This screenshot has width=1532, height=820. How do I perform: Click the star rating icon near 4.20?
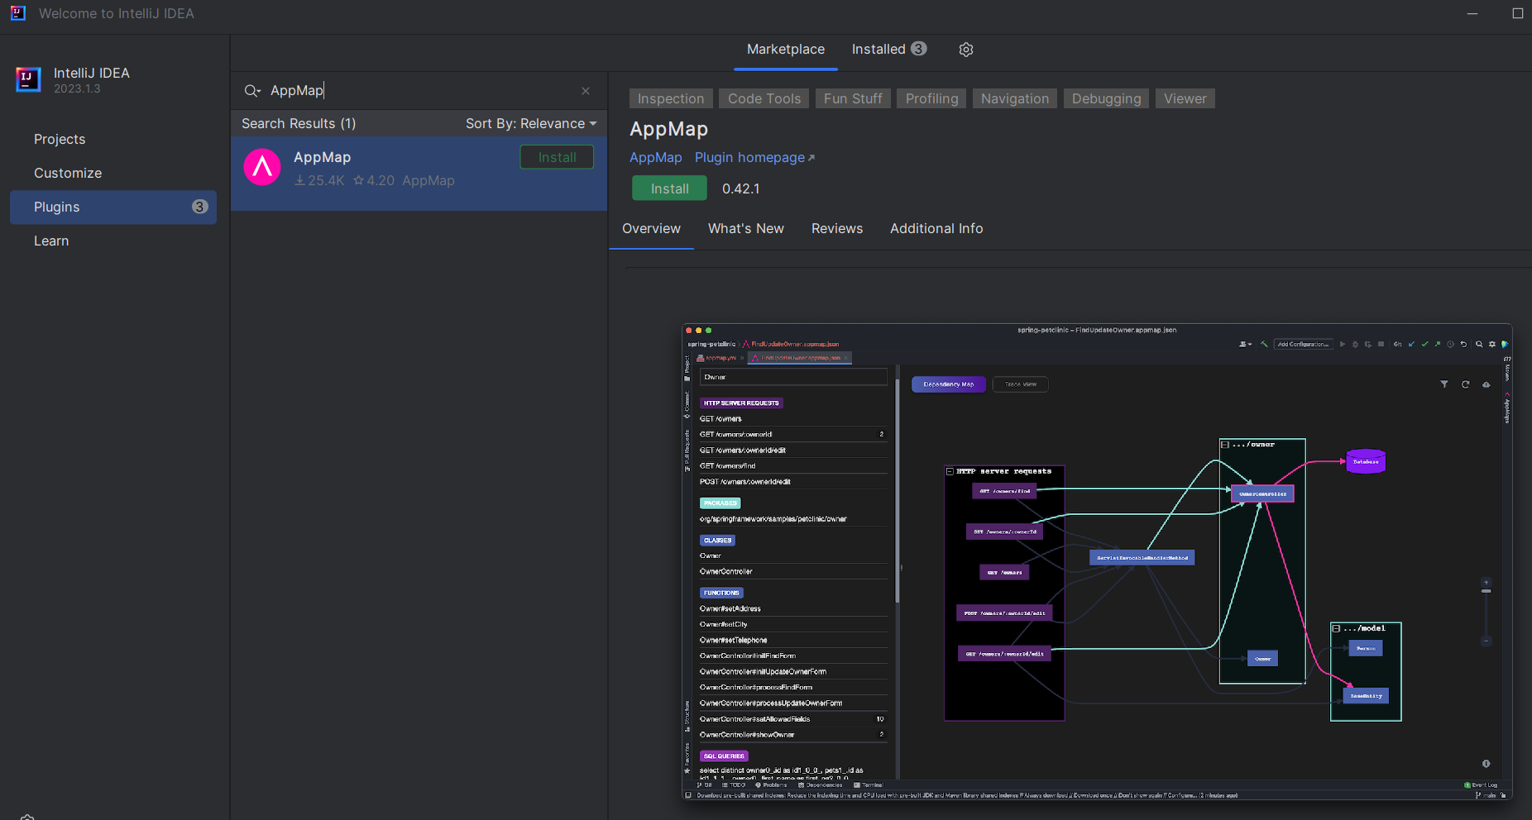[x=358, y=180]
